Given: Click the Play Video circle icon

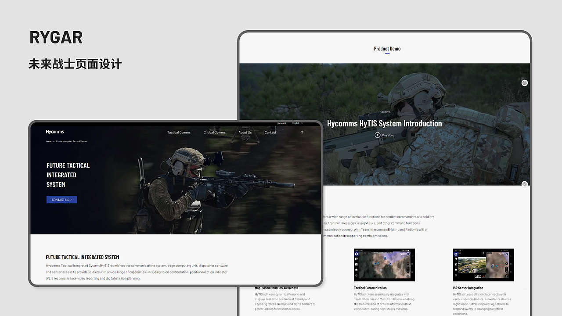Looking at the screenshot, I should point(378,135).
